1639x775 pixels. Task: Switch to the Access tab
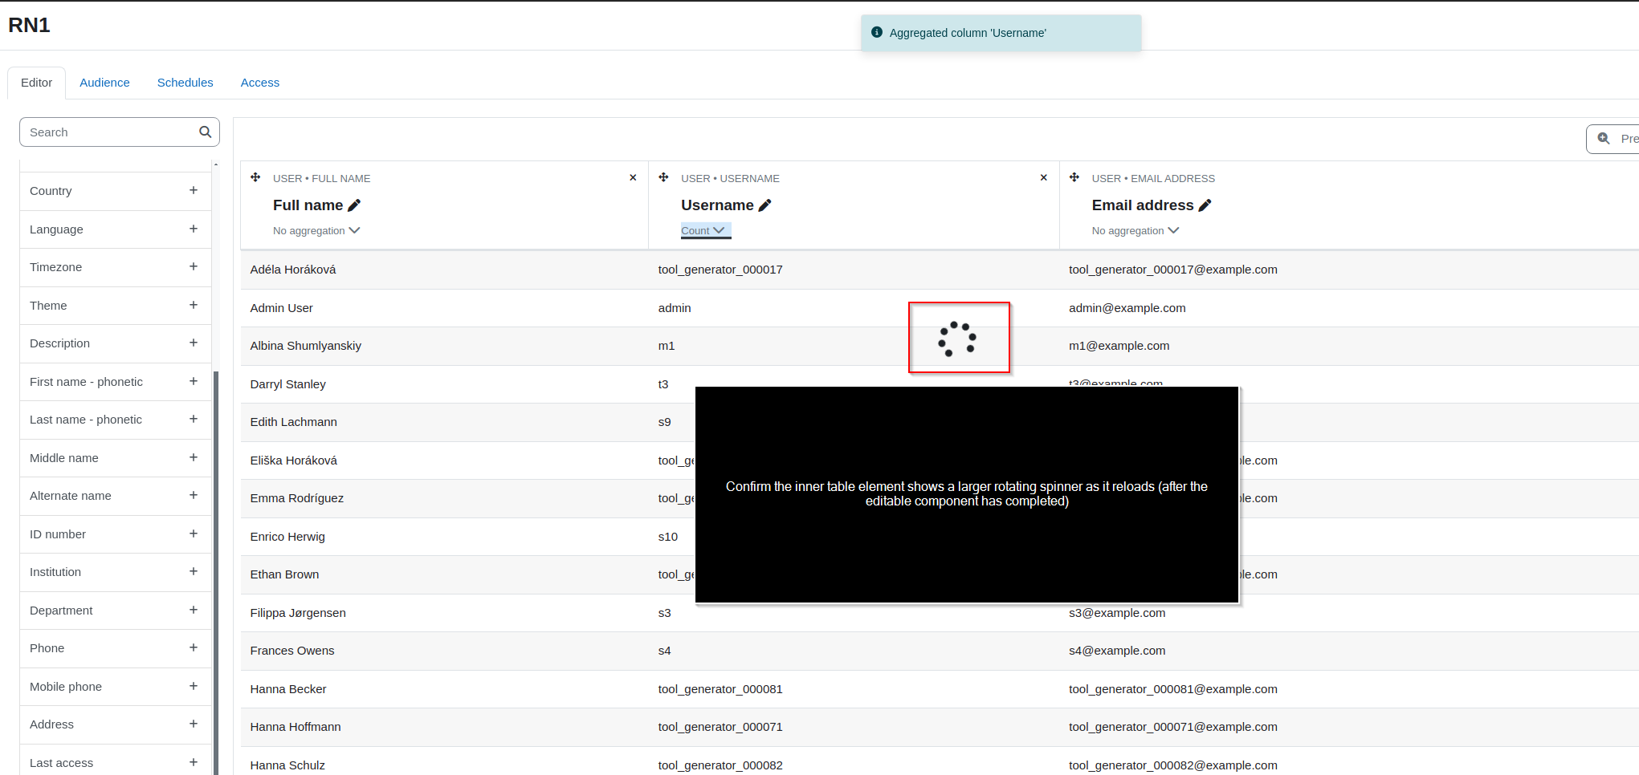260,83
